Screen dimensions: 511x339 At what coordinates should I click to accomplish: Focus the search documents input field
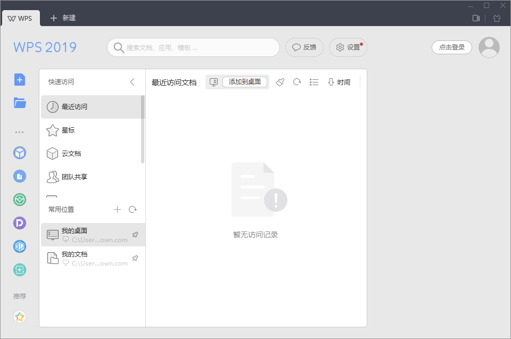pyautogui.click(x=193, y=47)
